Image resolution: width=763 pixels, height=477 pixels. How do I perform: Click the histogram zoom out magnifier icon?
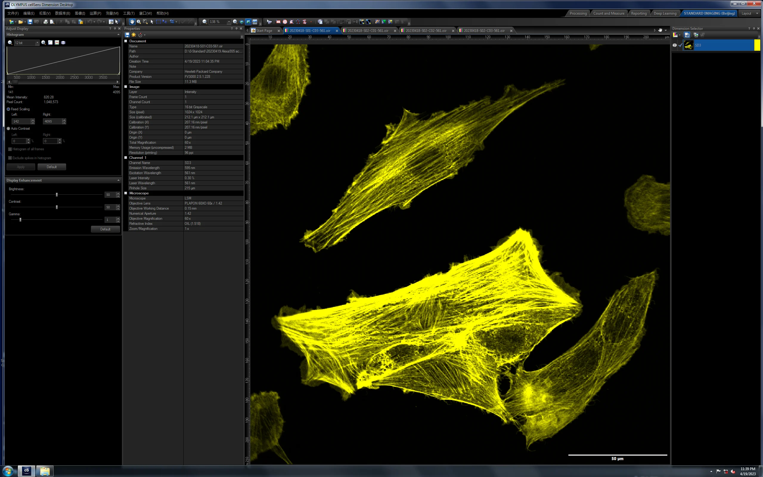10,43
